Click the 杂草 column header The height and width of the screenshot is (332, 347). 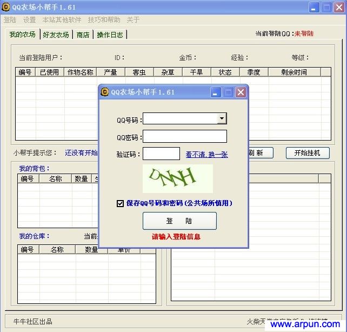coord(168,72)
